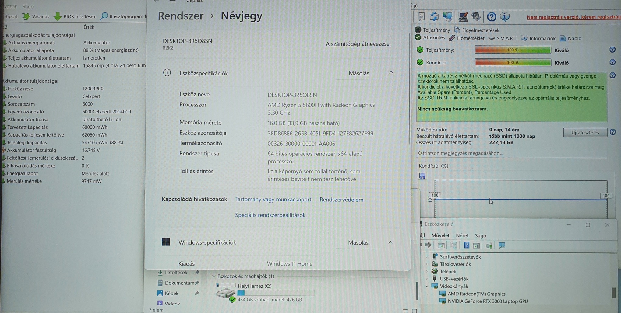This screenshot has height=313, width=621.
Task: Open the Rendszervédelem link
Action: pos(341,200)
